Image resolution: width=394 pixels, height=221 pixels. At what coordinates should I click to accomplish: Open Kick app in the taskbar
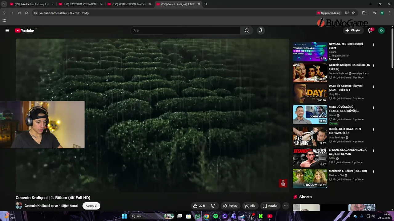pyautogui.click(x=261, y=216)
